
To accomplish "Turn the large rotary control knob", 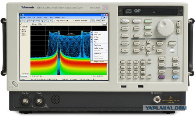I will [x=165, y=27].
